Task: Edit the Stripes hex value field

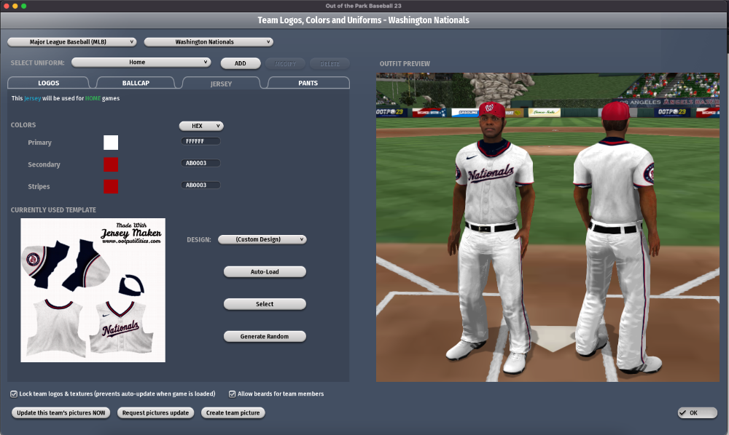Action: point(200,185)
